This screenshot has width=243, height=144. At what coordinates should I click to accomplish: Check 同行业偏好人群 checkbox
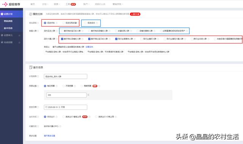coord(141,39)
